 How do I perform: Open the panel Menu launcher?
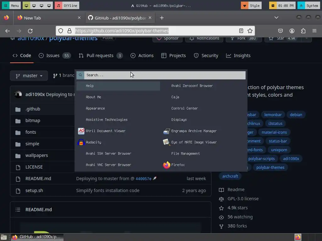tap(11, 6)
